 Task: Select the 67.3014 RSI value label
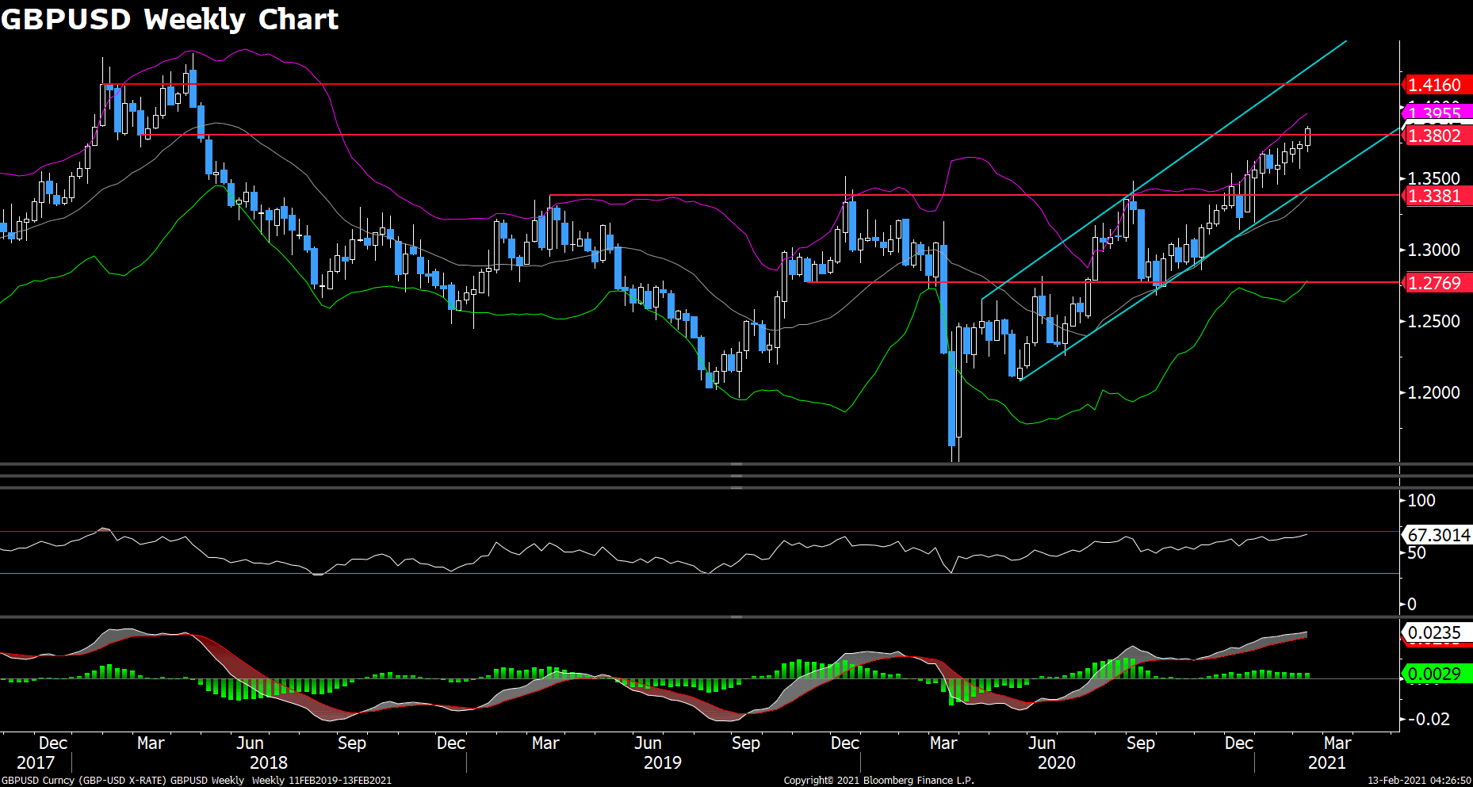1438,535
